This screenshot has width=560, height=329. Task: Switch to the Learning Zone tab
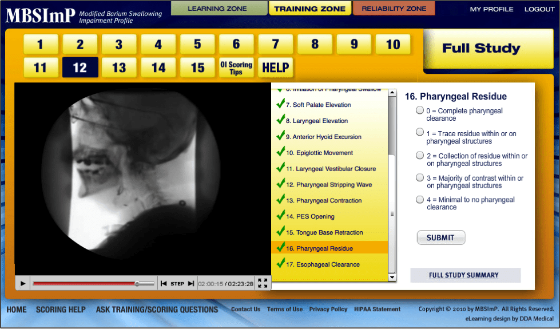click(x=217, y=9)
